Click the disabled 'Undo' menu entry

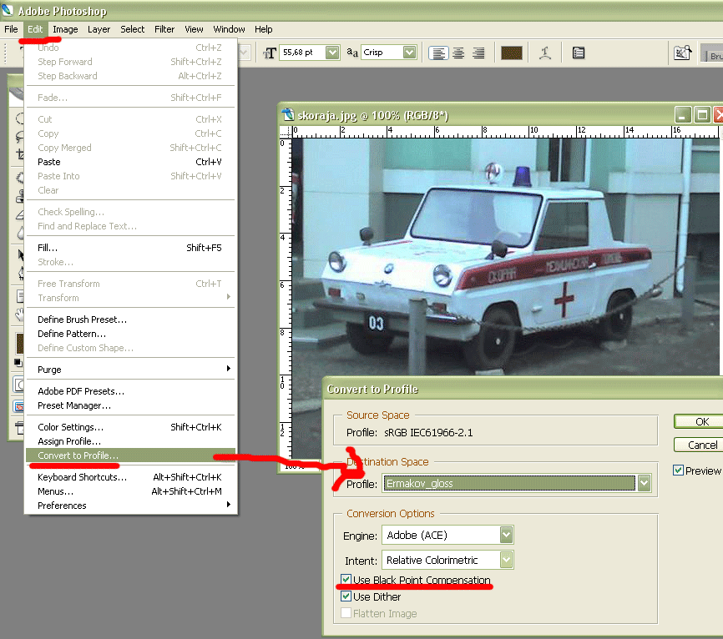point(130,48)
